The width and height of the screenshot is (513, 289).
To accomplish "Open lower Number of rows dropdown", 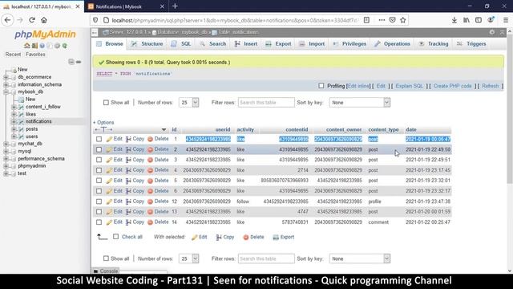I will tap(189, 258).
